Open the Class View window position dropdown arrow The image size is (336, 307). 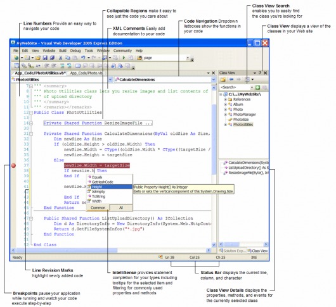click(x=255, y=73)
